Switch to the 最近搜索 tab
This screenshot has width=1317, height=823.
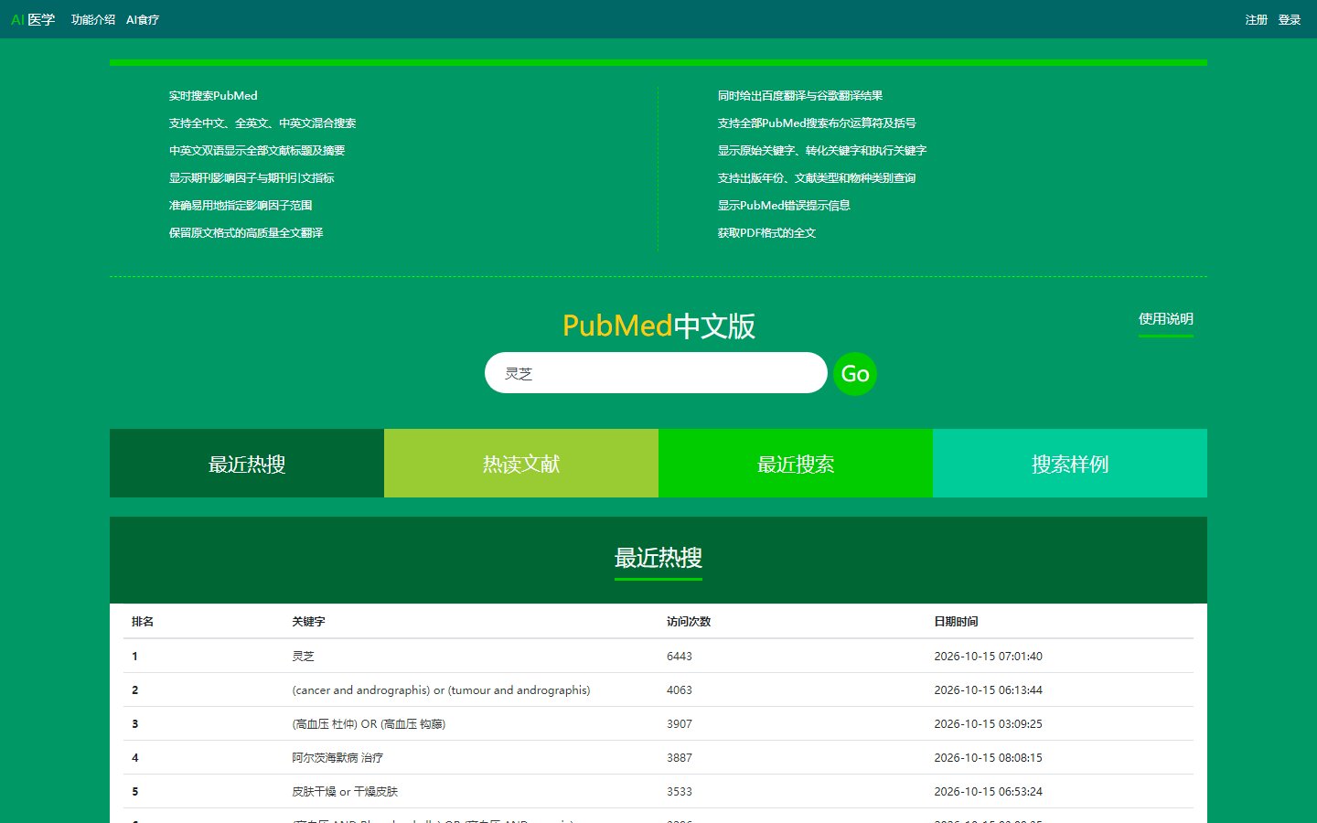tap(796, 464)
